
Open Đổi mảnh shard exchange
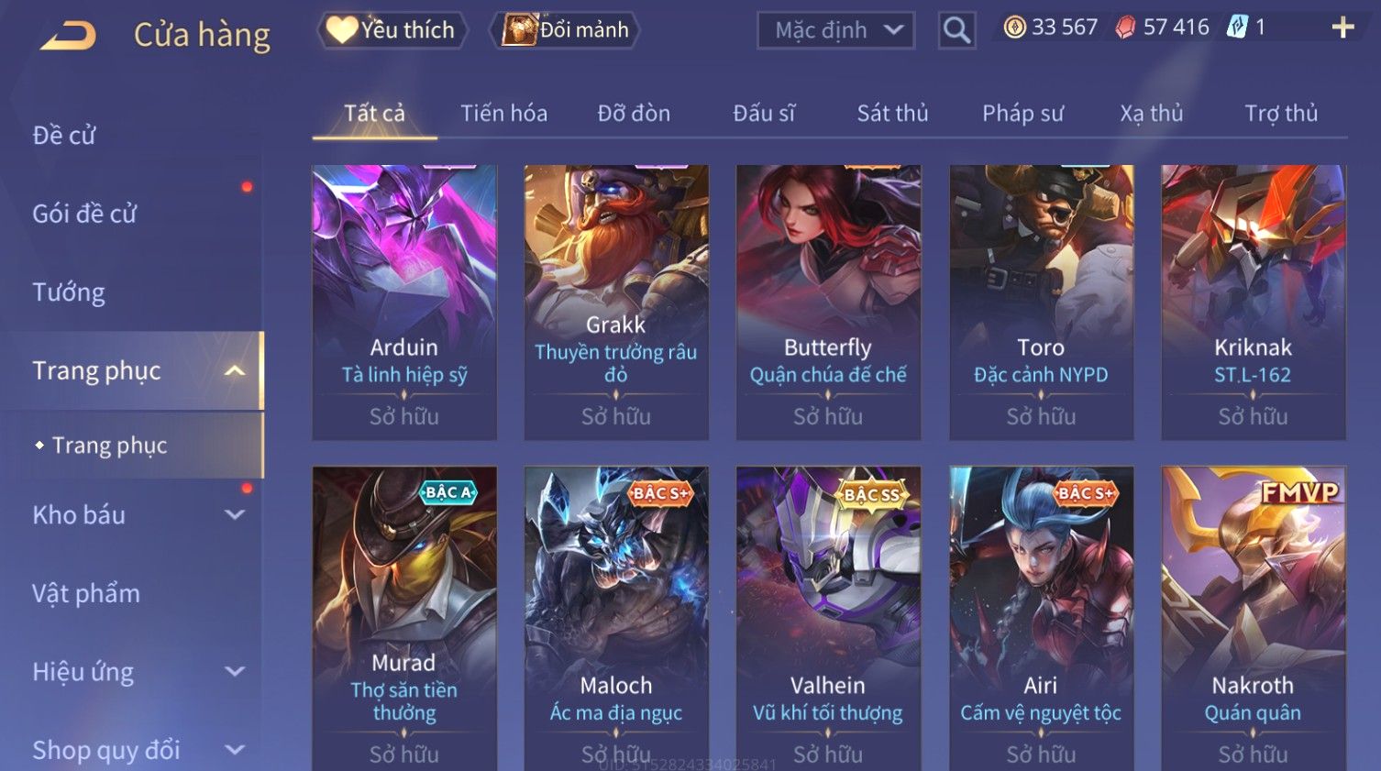(565, 30)
